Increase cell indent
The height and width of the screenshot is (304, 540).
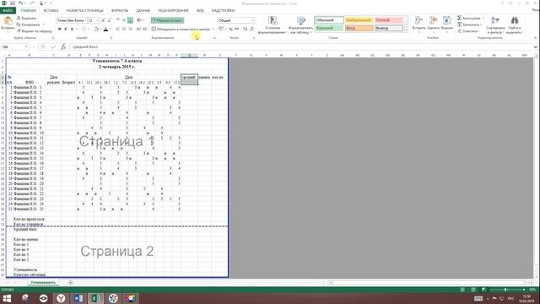point(144,29)
